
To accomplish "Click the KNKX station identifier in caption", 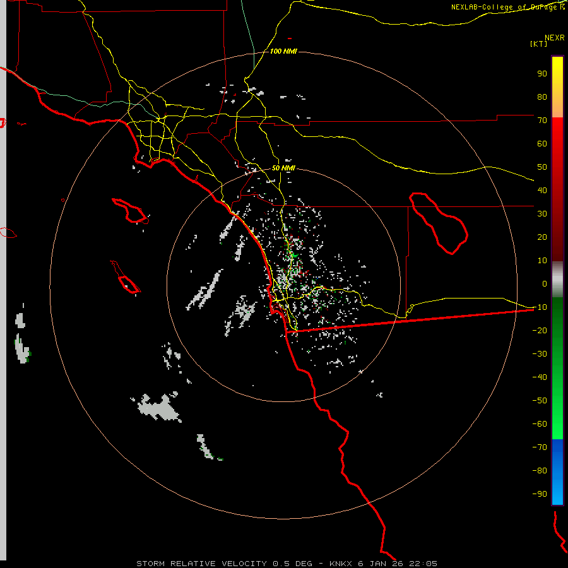I will coord(341,564).
